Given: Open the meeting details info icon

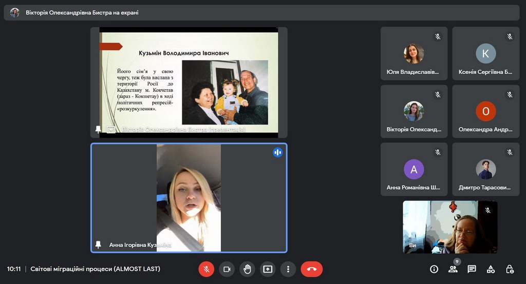Looking at the screenshot, I should point(434,269).
